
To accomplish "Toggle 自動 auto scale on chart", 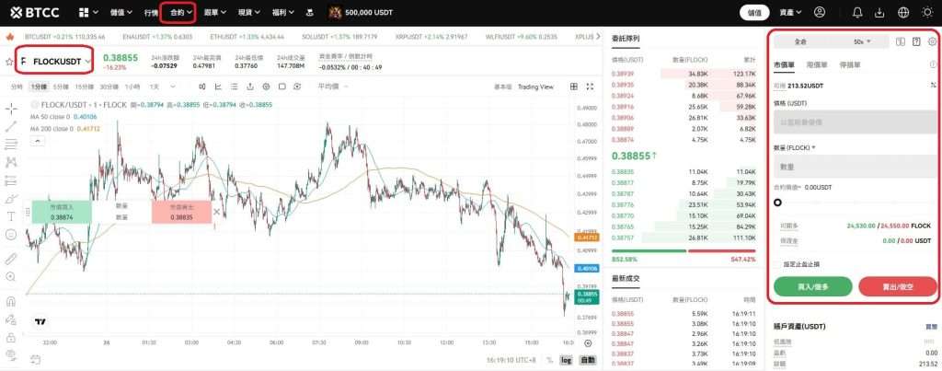I will point(587,360).
